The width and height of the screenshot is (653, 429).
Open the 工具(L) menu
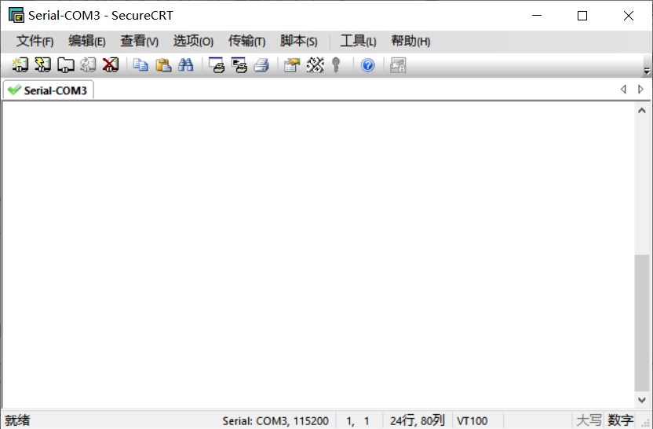pyautogui.click(x=358, y=41)
